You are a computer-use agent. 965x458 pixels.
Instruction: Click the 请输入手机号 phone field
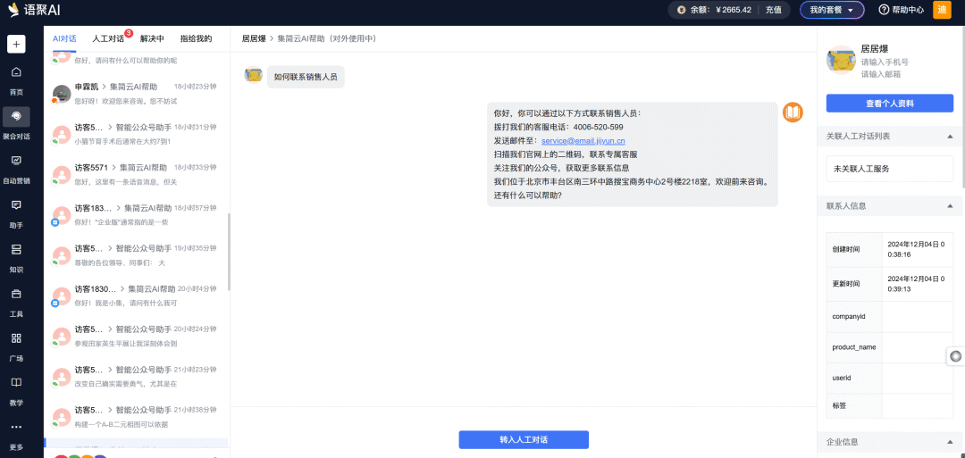point(885,62)
